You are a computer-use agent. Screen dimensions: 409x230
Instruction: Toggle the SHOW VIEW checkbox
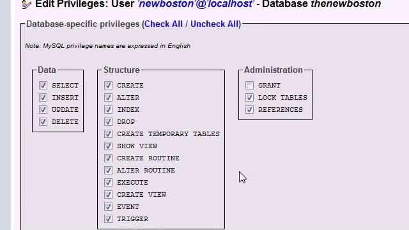[108, 146]
